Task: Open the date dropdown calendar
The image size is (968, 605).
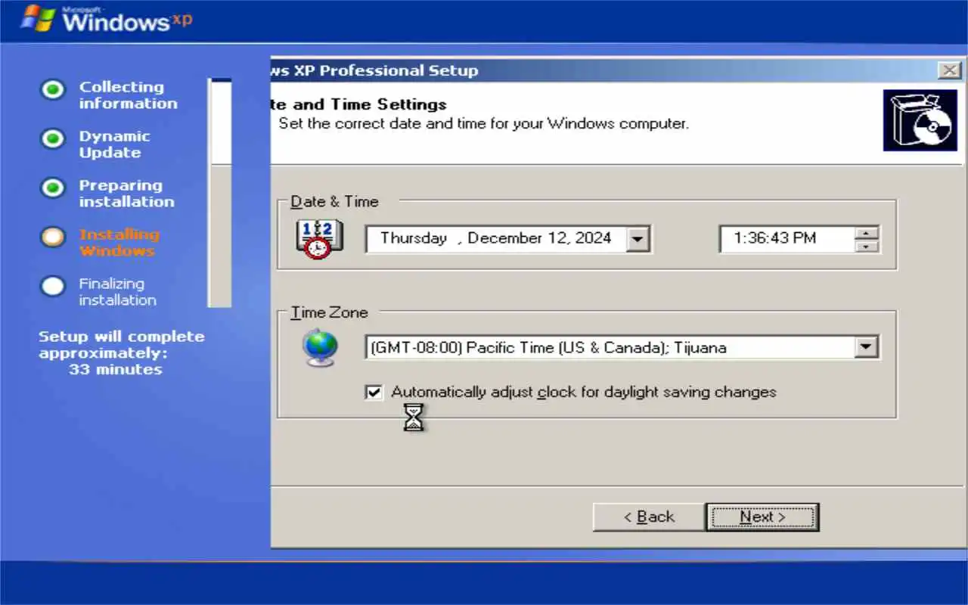Action: (638, 239)
